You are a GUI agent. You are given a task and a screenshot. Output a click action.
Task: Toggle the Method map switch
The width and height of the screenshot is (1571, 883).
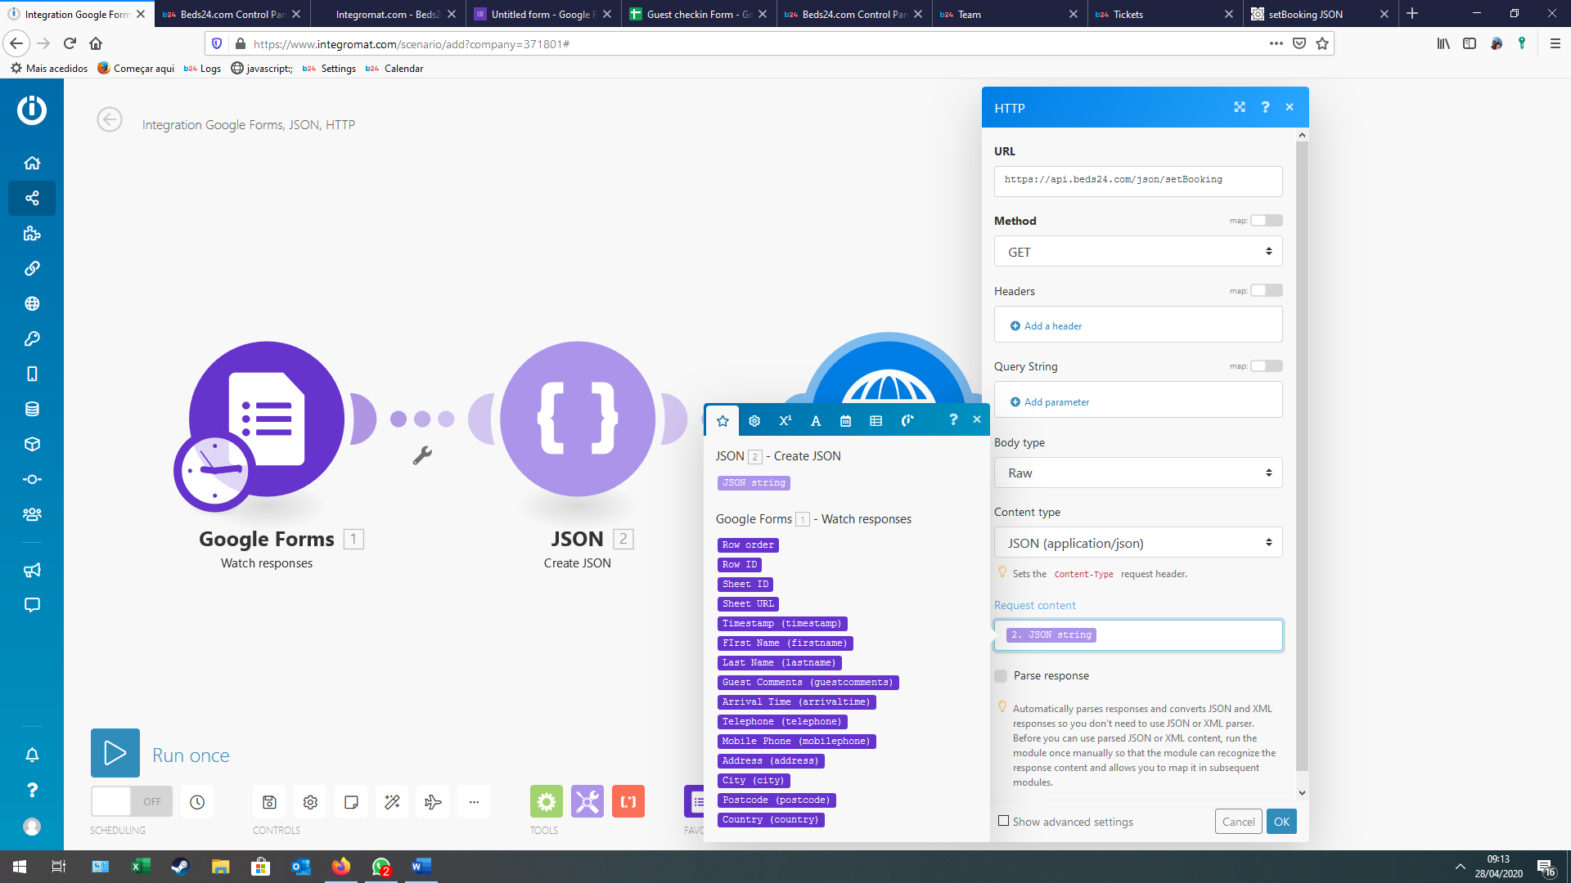pyautogui.click(x=1267, y=221)
